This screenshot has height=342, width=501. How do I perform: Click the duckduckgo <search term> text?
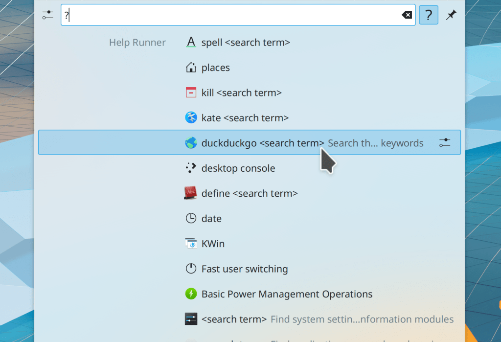pos(263,143)
